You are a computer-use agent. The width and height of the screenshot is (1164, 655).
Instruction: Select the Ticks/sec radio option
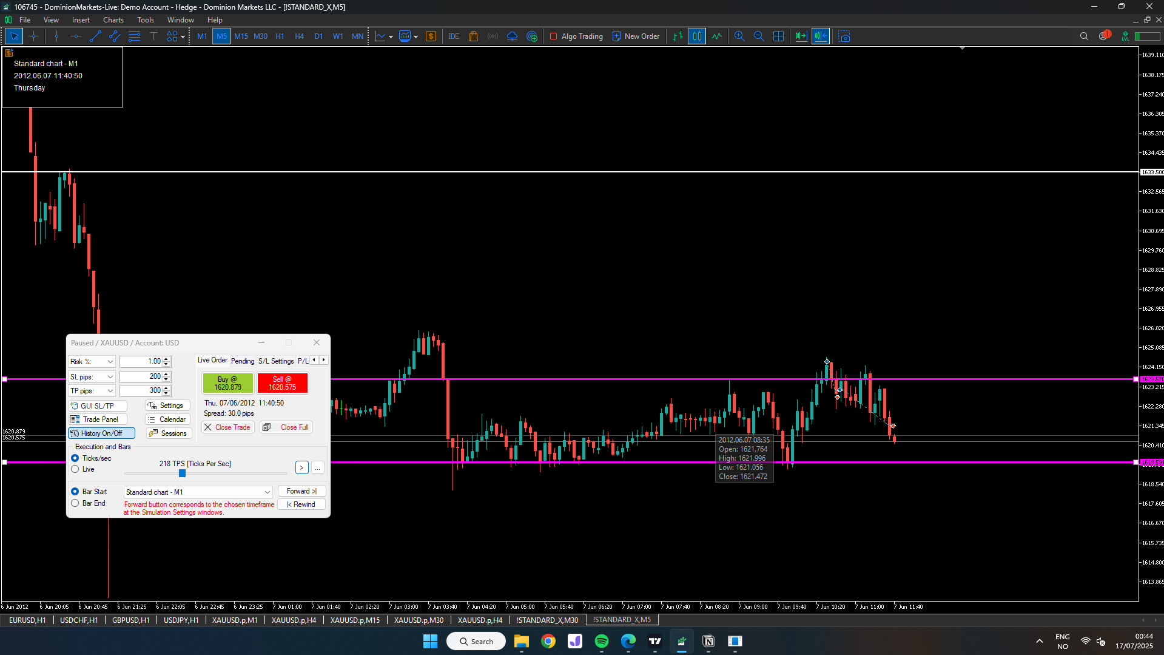pyautogui.click(x=75, y=458)
